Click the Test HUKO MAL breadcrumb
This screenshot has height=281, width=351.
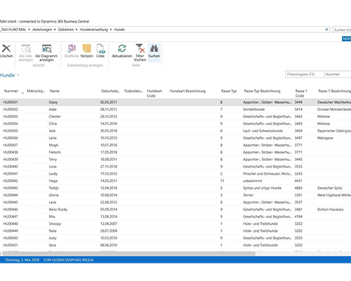13,30
